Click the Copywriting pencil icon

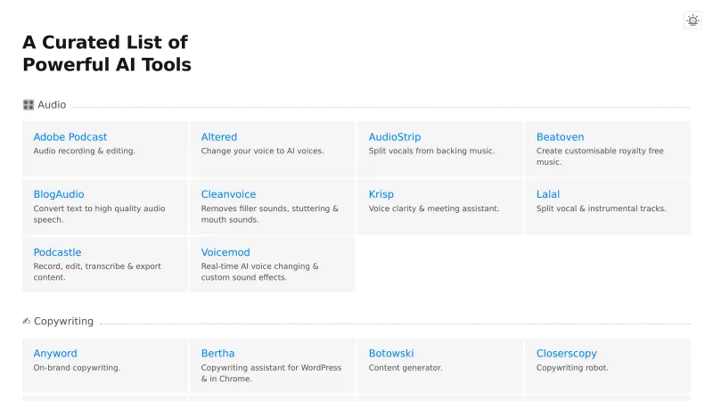click(28, 322)
